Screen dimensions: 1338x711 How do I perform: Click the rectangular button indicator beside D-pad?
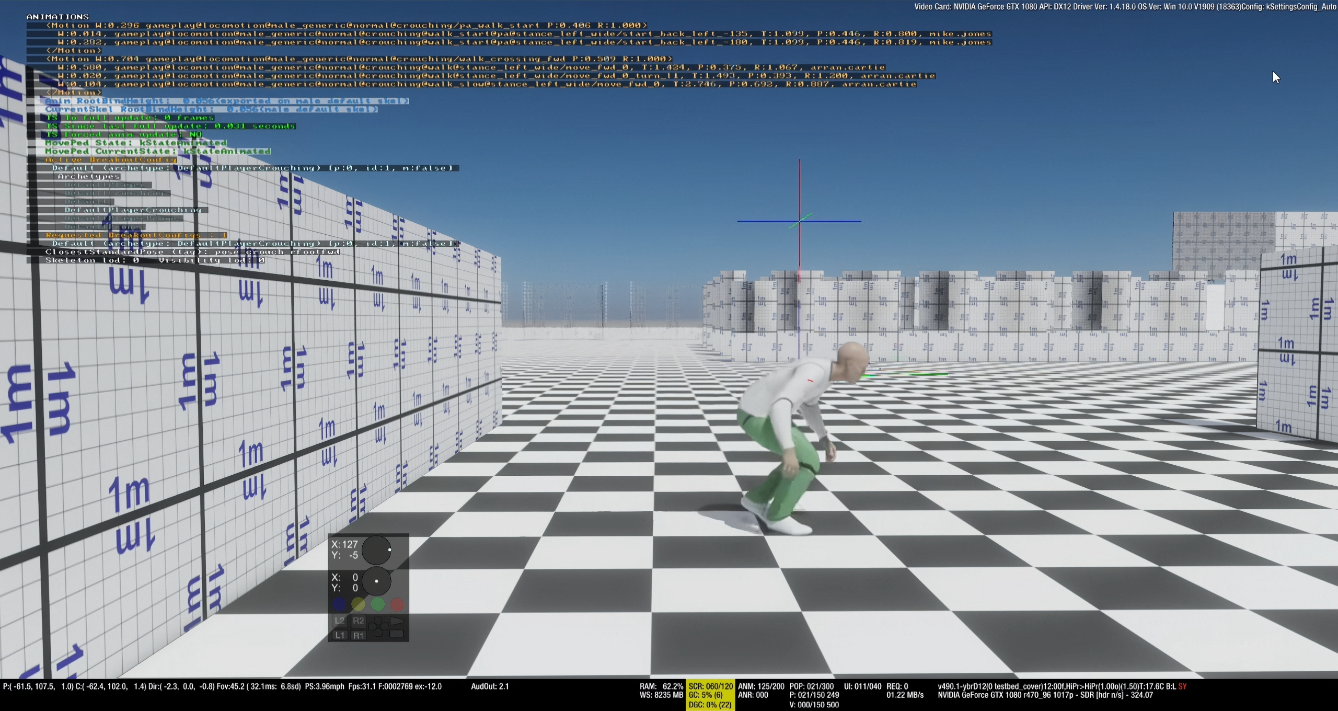tap(397, 634)
